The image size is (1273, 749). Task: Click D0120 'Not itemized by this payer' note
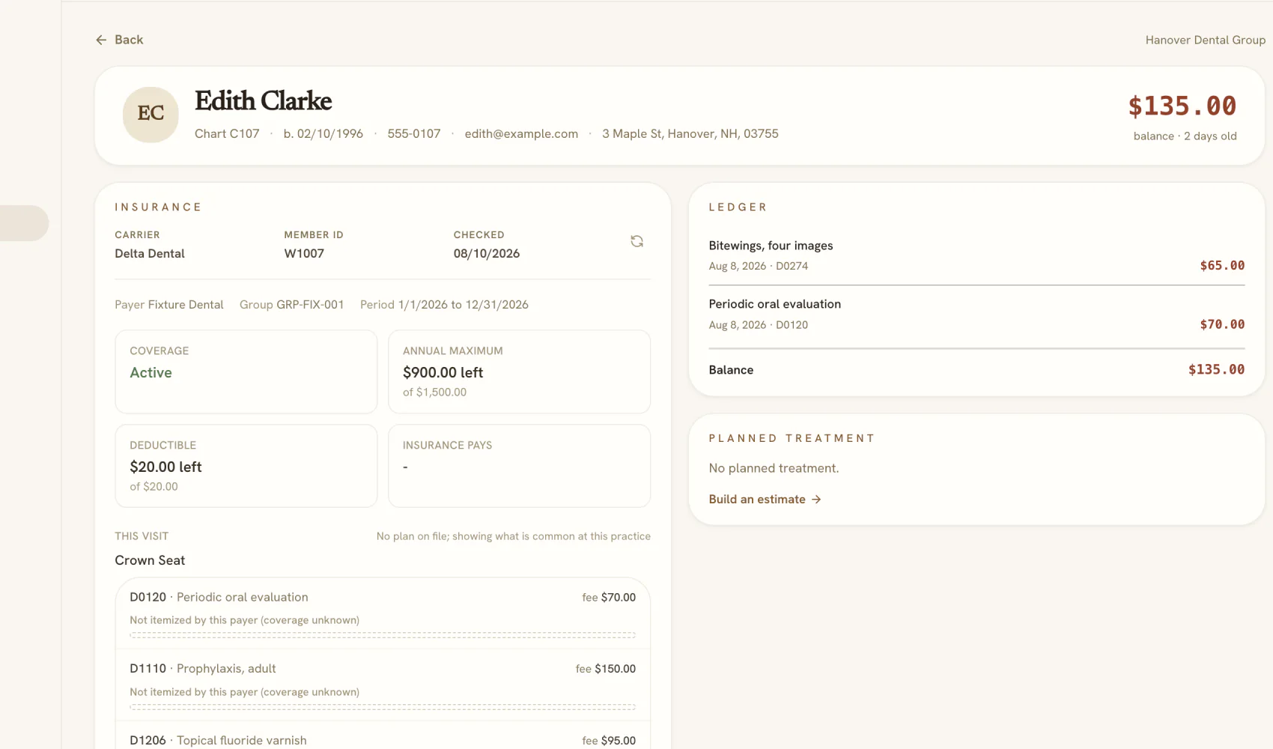(244, 620)
